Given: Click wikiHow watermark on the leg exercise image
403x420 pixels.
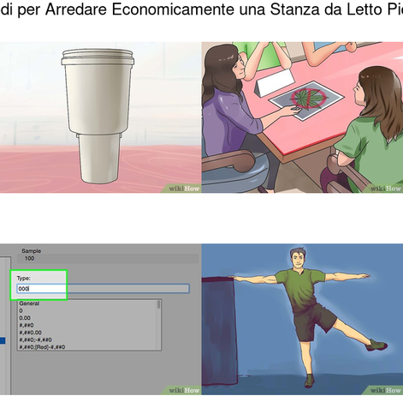Looking at the screenshot, I should pyautogui.click(x=385, y=390).
